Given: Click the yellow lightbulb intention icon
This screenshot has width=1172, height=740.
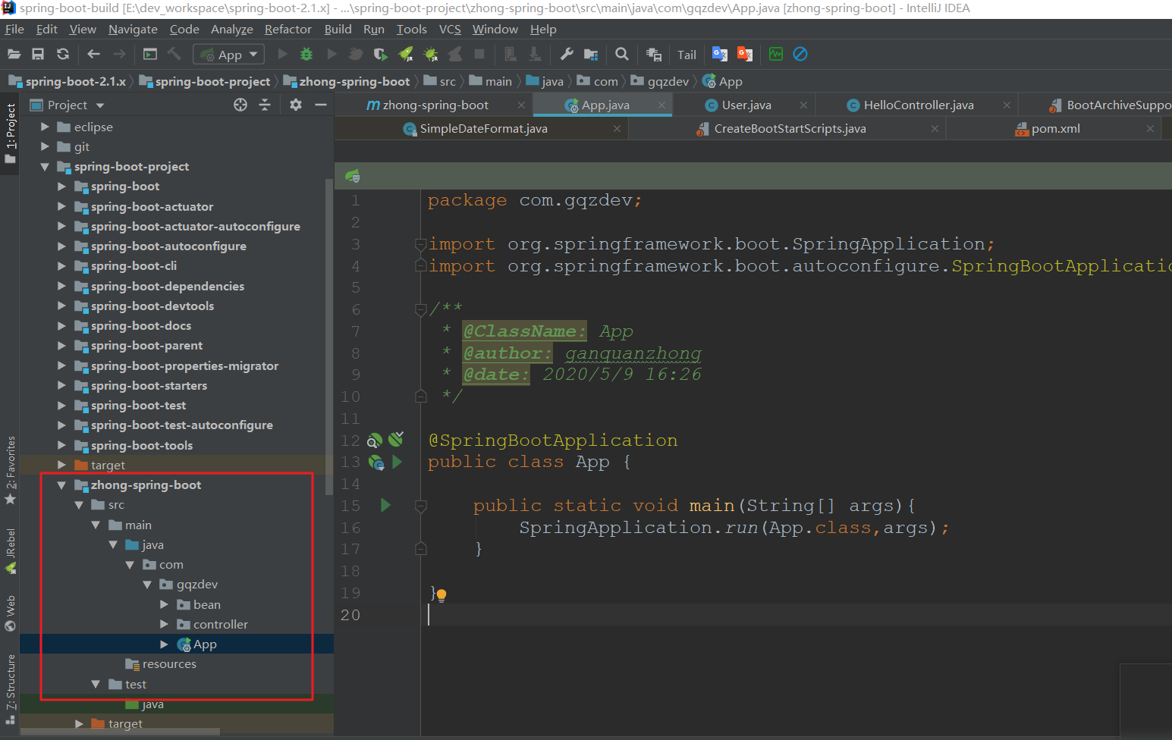Looking at the screenshot, I should tap(441, 595).
